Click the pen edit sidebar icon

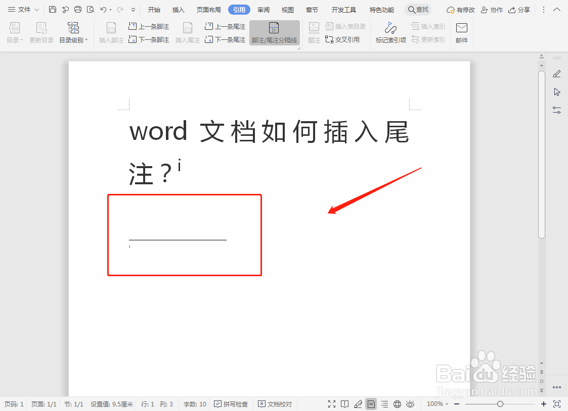point(557,74)
